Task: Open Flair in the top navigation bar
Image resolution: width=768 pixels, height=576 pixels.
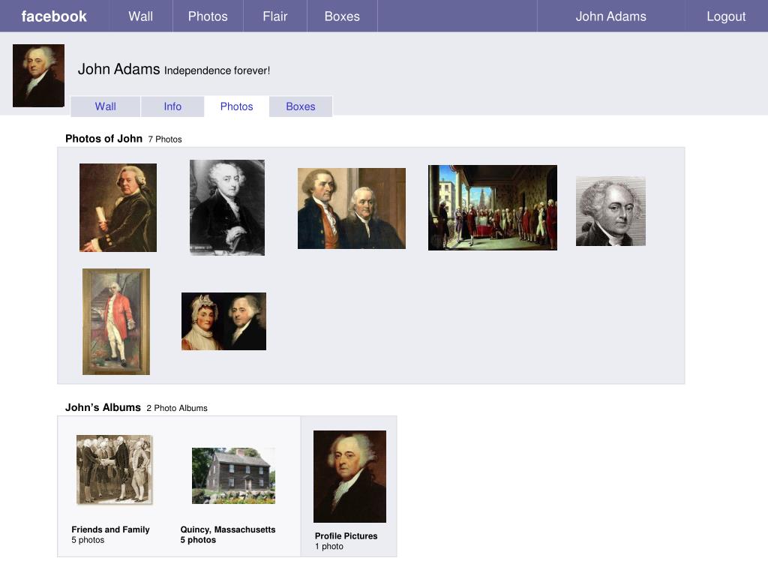Action: coord(274,16)
